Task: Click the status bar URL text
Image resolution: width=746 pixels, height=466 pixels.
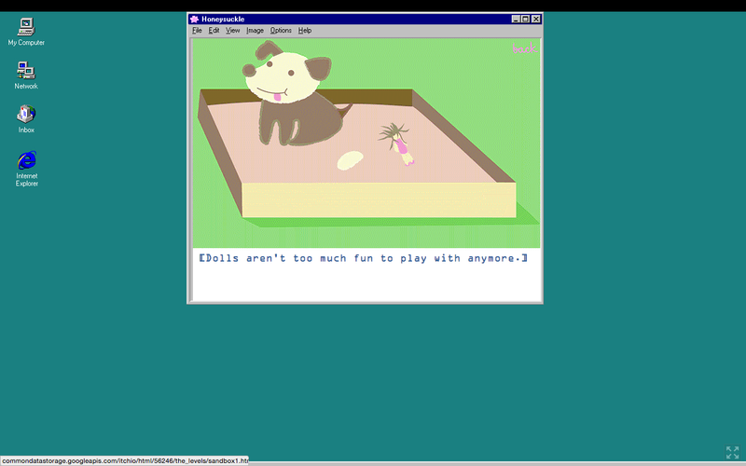Action: click(x=124, y=460)
